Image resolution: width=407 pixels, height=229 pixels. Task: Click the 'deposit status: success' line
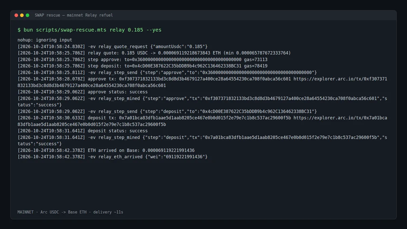(x=83, y=131)
